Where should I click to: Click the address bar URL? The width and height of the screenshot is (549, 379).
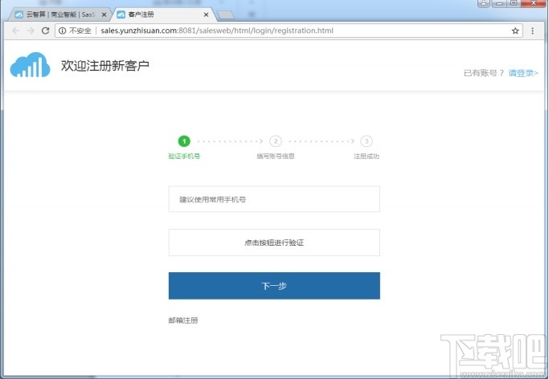(217, 31)
